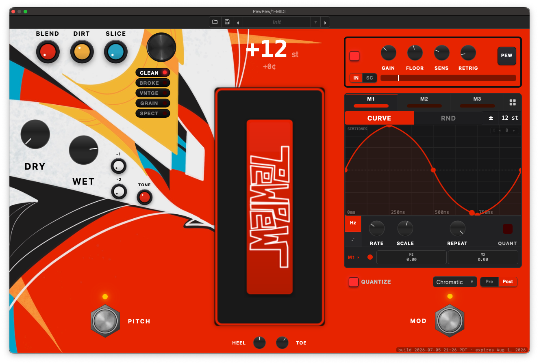Select the SPECT mode
539x364 pixels.
pyautogui.click(x=152, y=113)
